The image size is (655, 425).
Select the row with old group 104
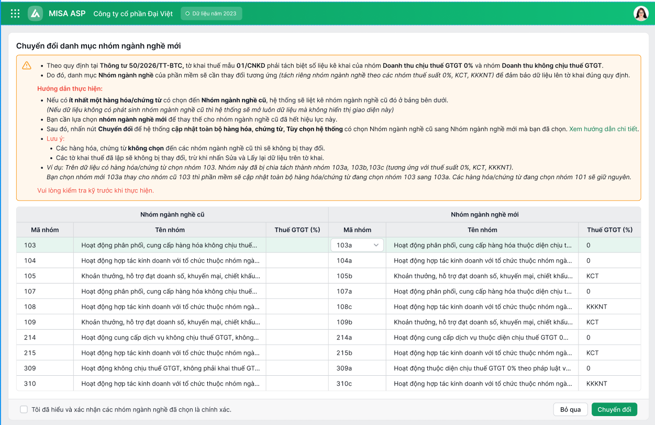point(328,260)
